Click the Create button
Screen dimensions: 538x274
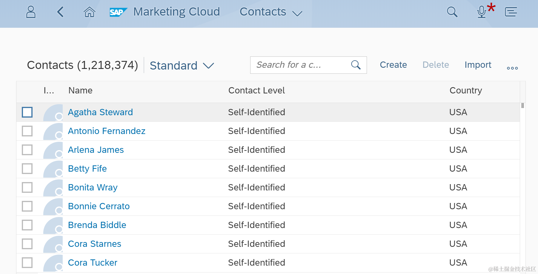(393, 65)
